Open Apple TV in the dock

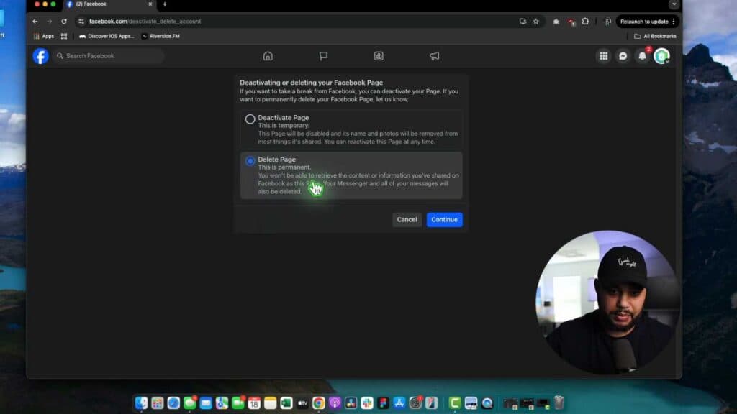pos(303,402)
